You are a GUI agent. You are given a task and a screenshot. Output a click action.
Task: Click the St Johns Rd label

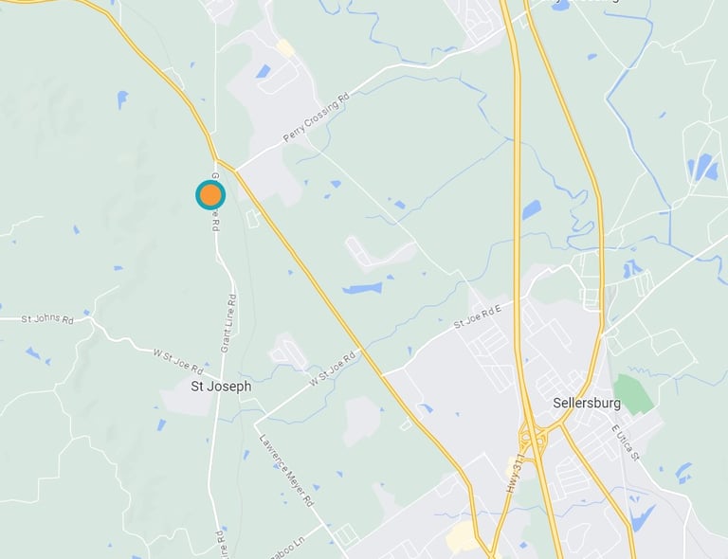(x=47, y=318)
